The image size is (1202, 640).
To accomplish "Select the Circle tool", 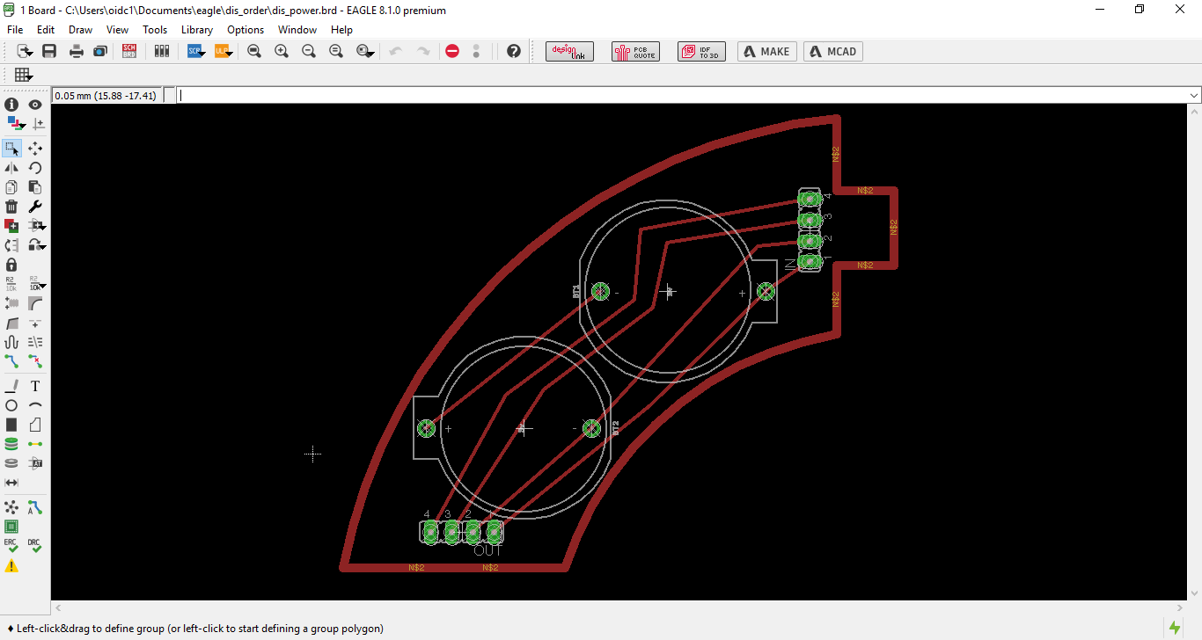I will (11, 405).
